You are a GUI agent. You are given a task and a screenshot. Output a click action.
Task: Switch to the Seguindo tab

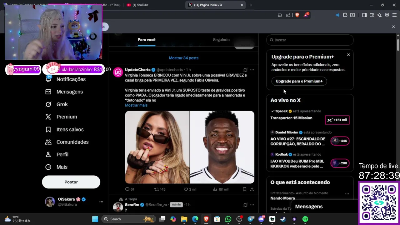(221, 40)
